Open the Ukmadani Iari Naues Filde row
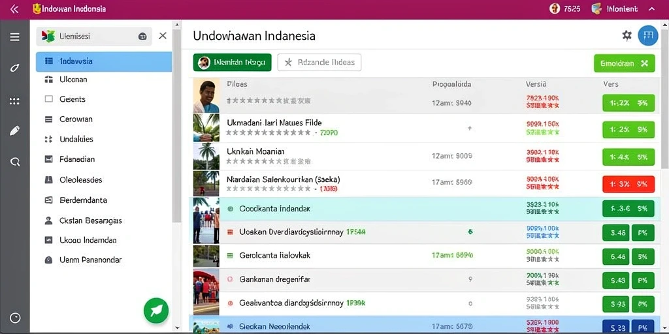 coord(425,127)
